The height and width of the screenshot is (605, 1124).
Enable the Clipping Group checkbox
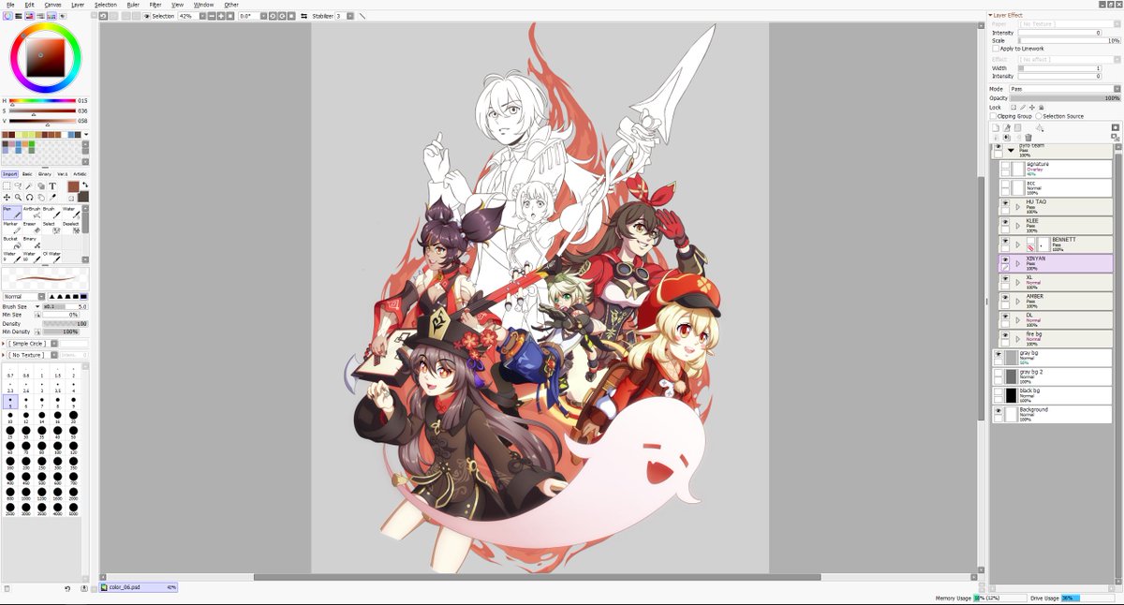pos(993,116)
